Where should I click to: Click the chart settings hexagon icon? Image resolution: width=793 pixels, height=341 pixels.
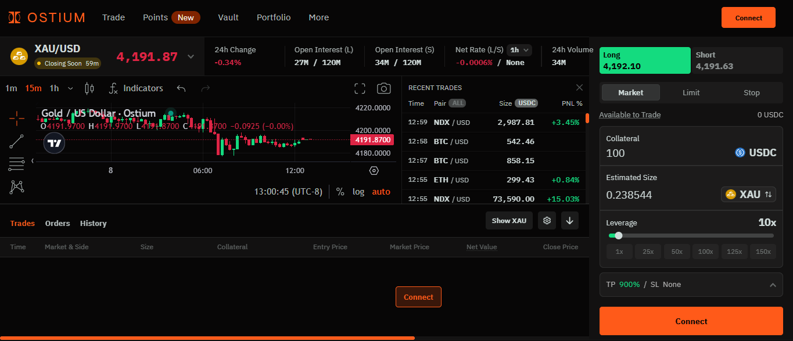tap(374, 170)
